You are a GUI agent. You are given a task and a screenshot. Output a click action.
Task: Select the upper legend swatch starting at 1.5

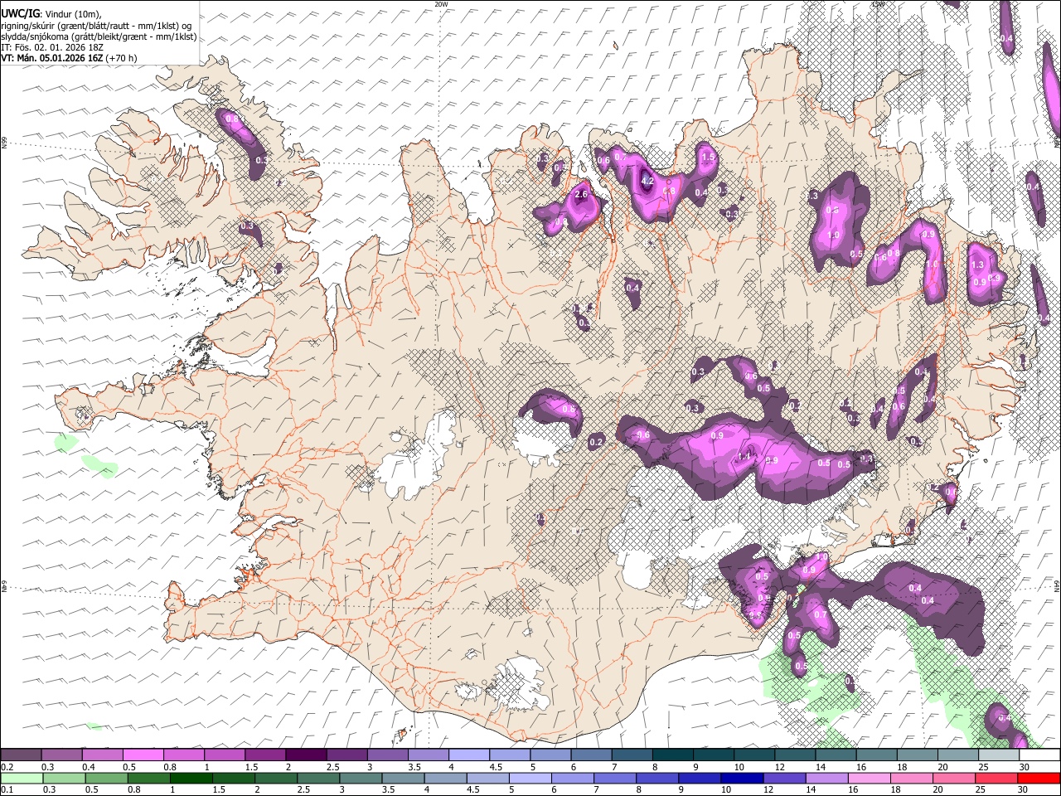[x=264, y=755]
